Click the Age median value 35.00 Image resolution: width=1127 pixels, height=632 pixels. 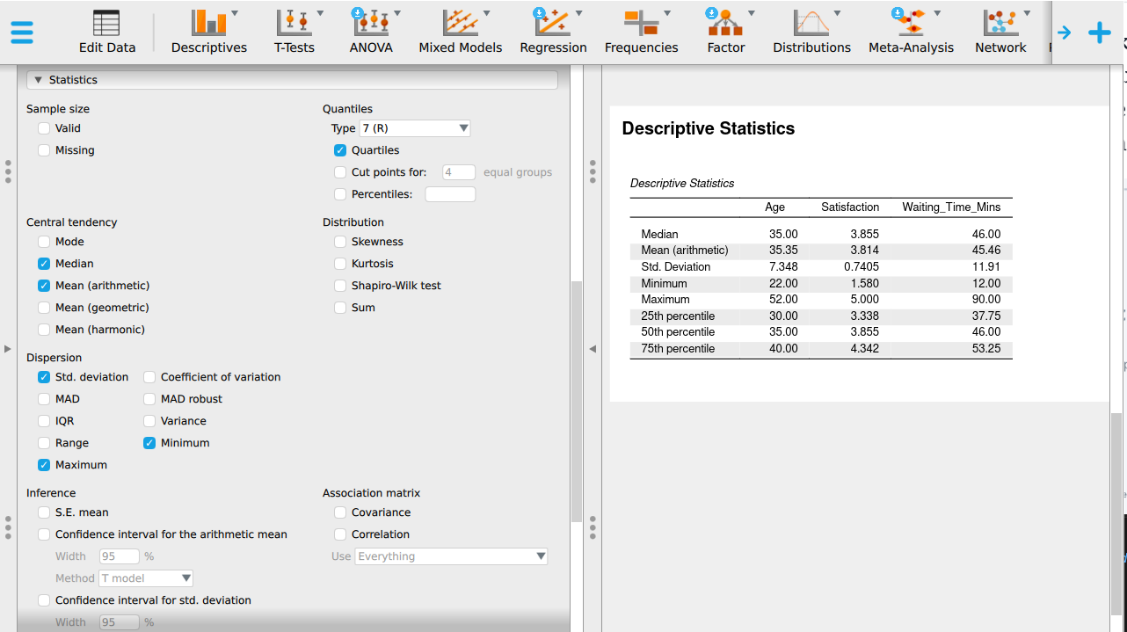[782, 235]
